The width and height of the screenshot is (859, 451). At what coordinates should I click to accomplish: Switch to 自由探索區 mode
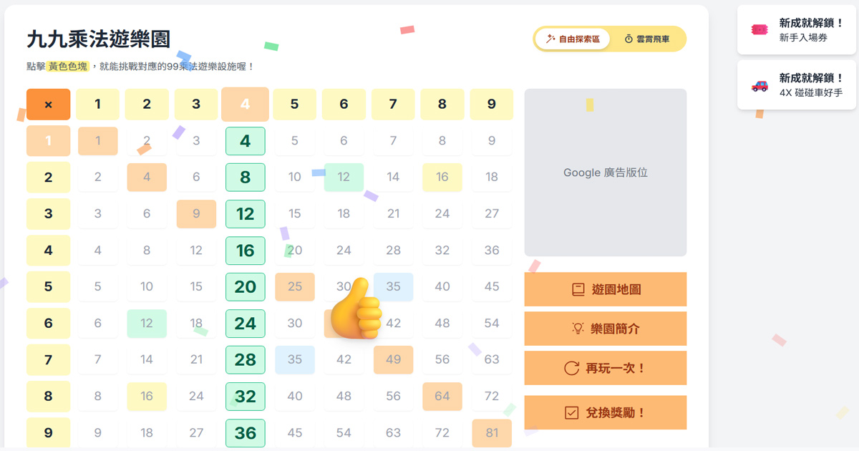pos(573,39)
